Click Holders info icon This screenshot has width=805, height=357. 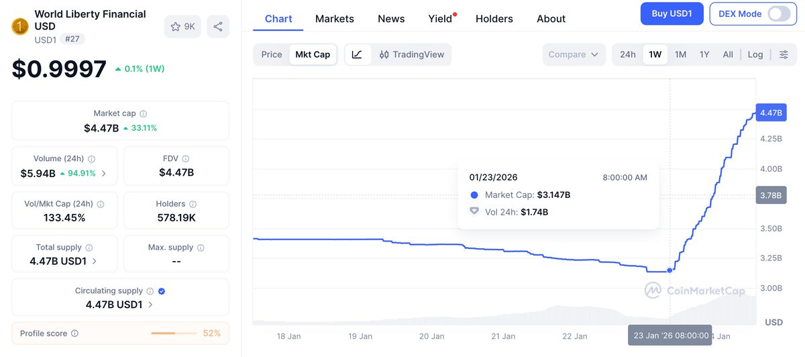click(x=193, y=204)
